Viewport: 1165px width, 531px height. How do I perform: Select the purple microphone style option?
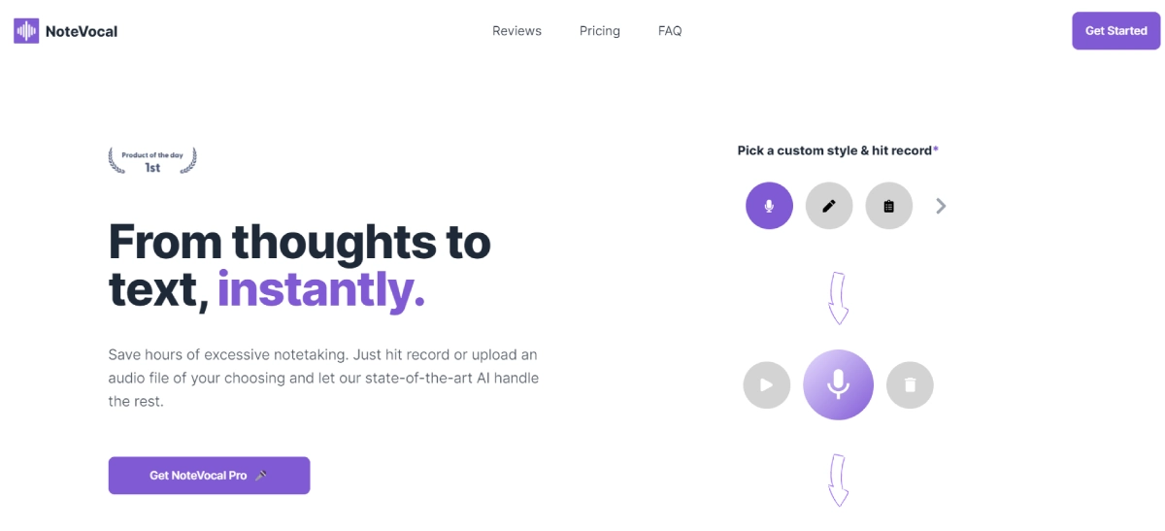pyautogui.click(x=769, y=206)
